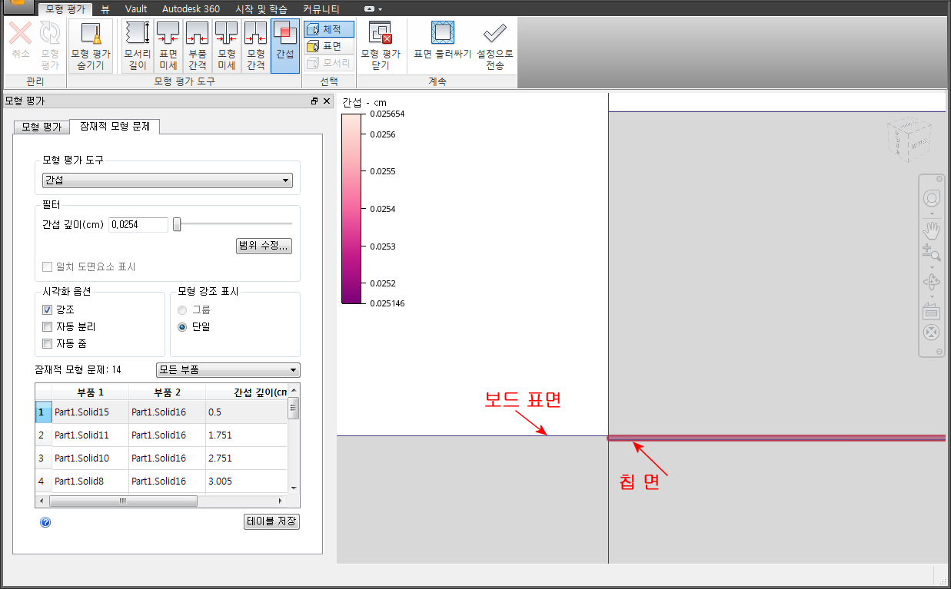Enable the 자동 줌 checkbox

click(x=48, y=343)
